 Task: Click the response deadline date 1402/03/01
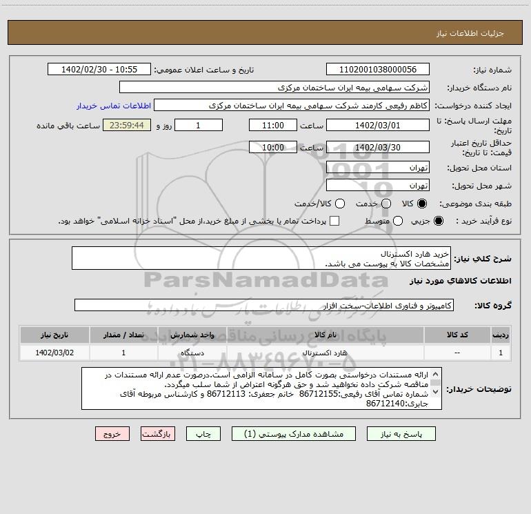[378, 125]
